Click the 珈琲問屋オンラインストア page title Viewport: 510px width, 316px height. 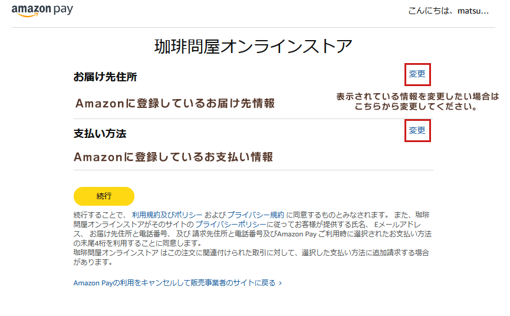254,45
